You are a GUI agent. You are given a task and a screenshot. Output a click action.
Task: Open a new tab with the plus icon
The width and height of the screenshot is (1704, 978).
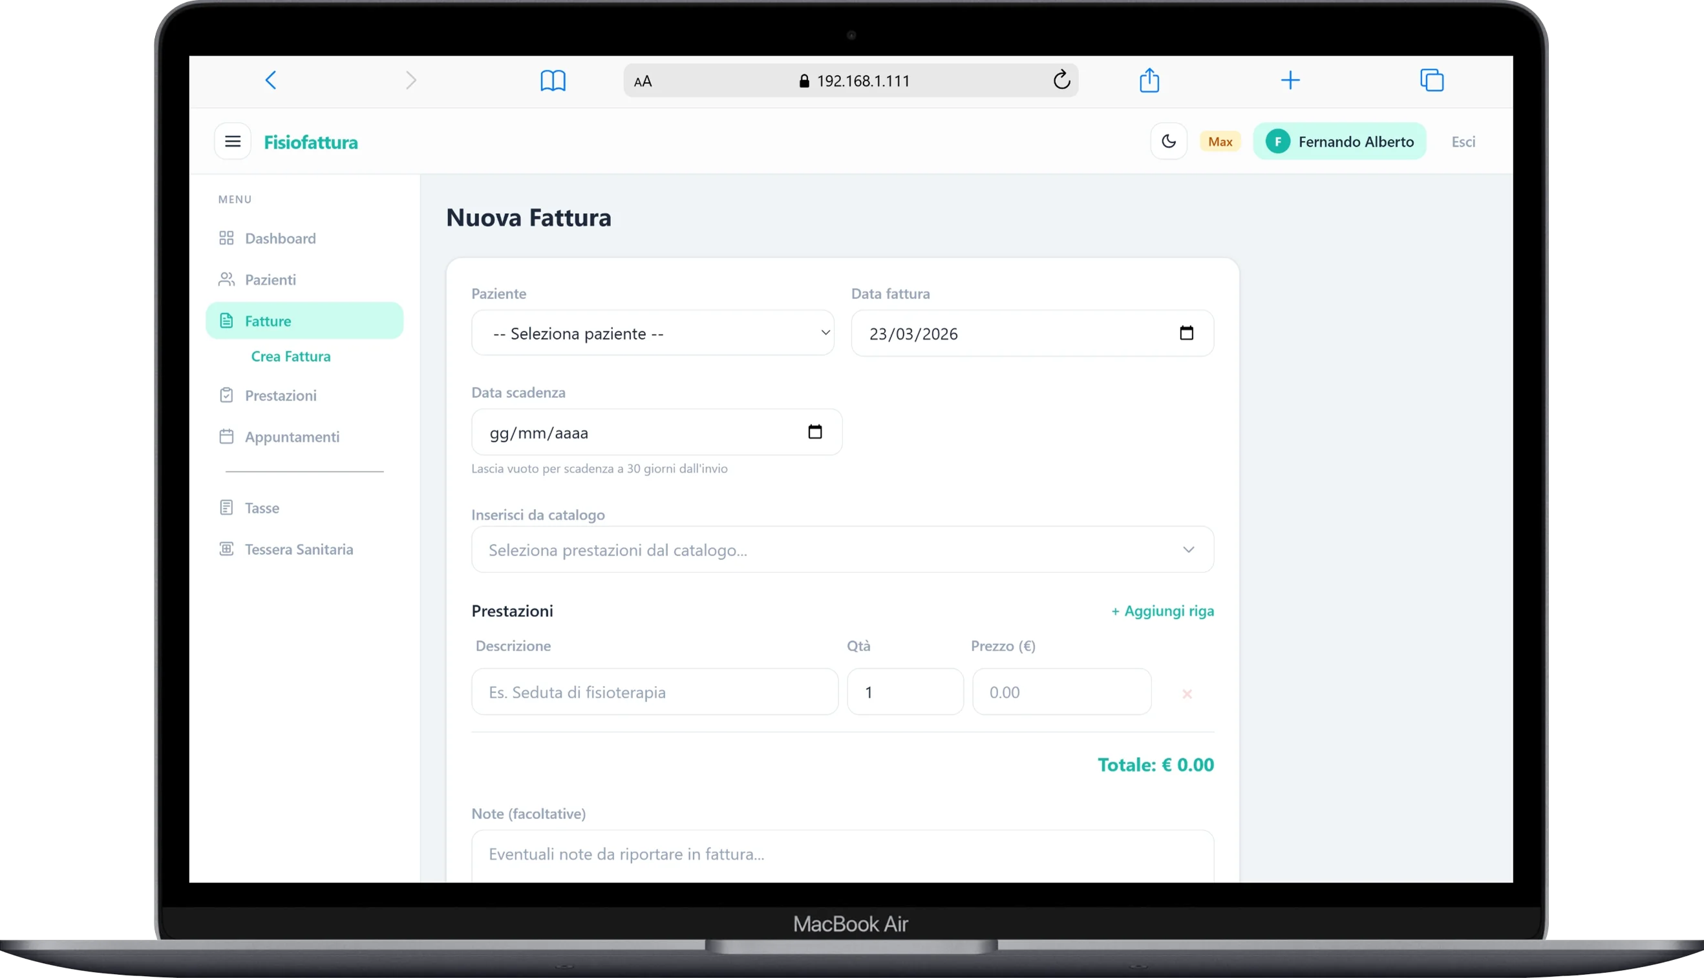click(1290, 81)
